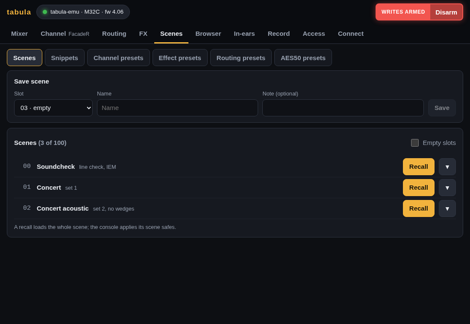
Task: Click into the Note (optional) field
Action: (x=343, y=108)
